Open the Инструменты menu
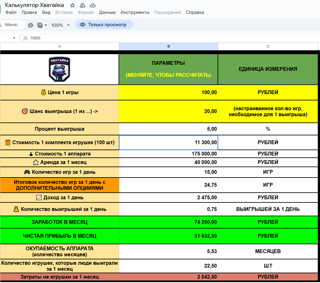This screenshot has height=283, width=320. pos(135,13)
